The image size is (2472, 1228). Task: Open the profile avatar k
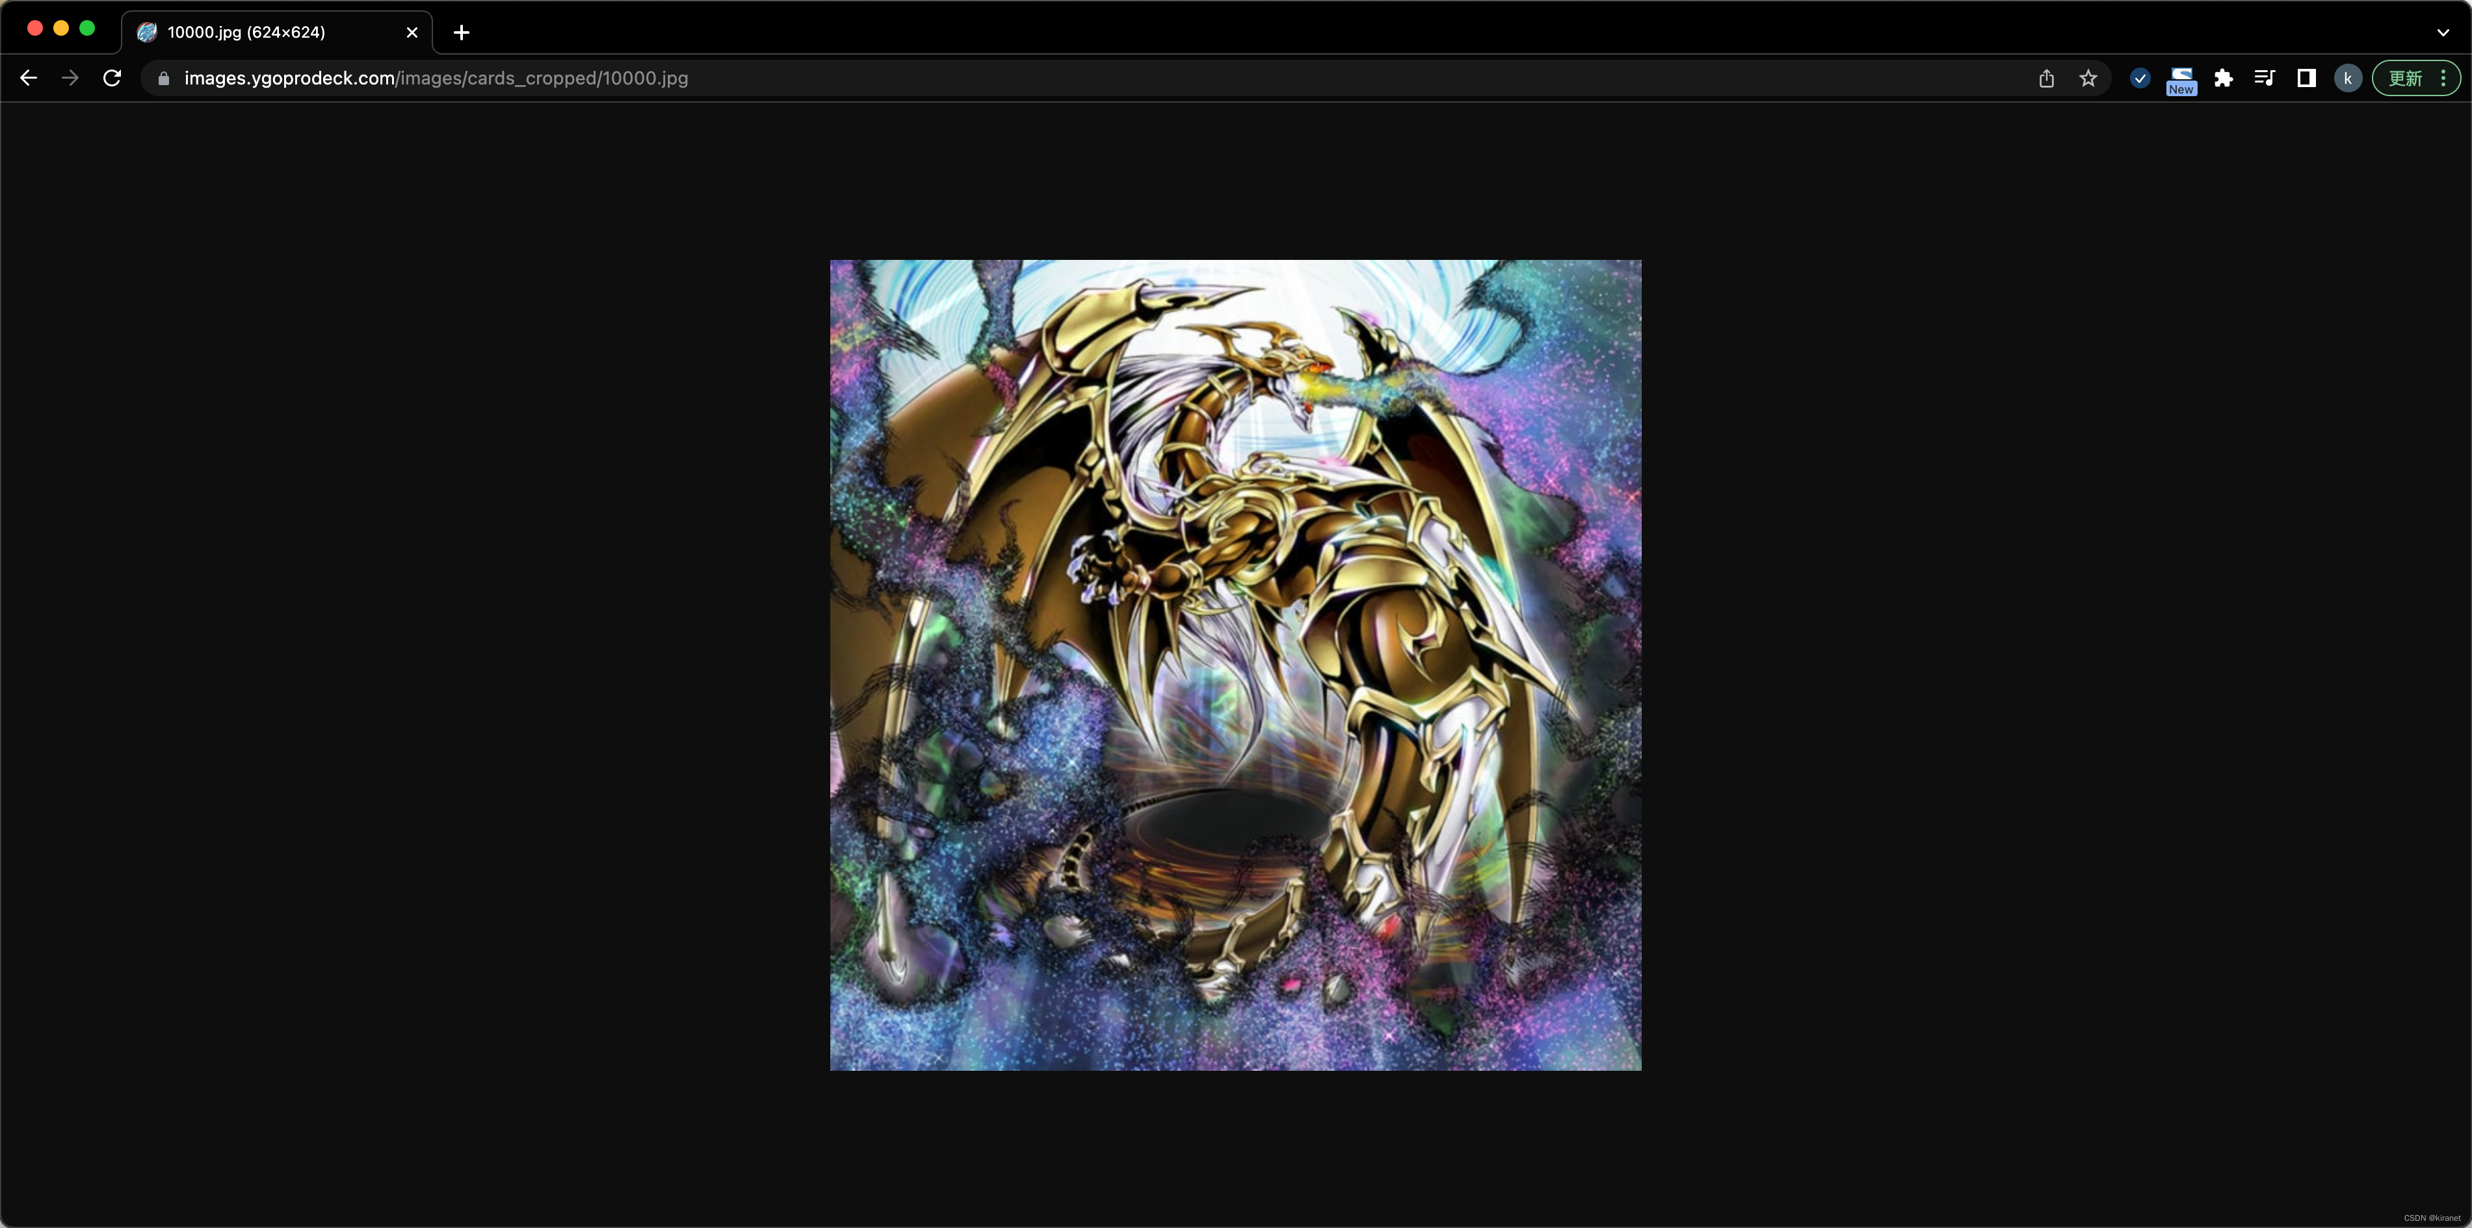pyautogui.click(x=2348, y=79)
